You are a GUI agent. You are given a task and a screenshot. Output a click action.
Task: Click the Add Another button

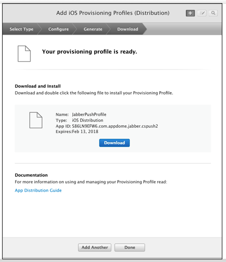[x=94, y=248]
